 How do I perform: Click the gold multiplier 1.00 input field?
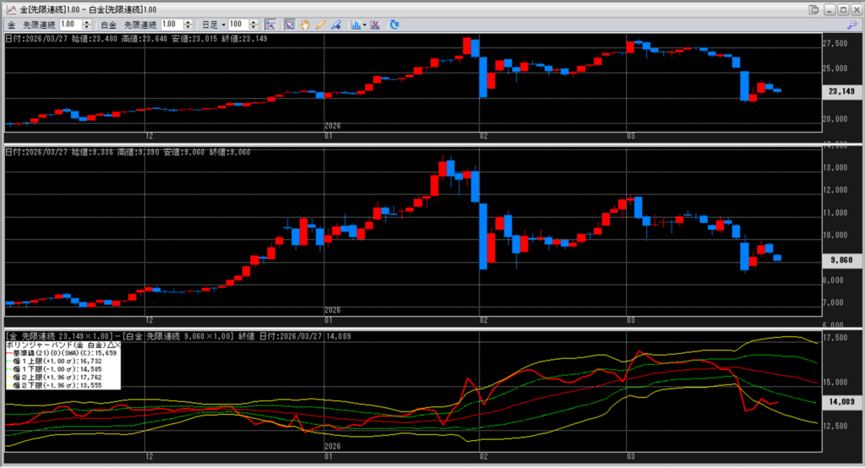(x=71, y=24)
